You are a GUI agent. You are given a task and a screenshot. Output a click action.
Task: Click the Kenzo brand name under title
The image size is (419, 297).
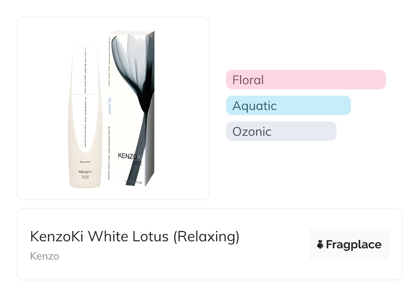click(44, 256)
